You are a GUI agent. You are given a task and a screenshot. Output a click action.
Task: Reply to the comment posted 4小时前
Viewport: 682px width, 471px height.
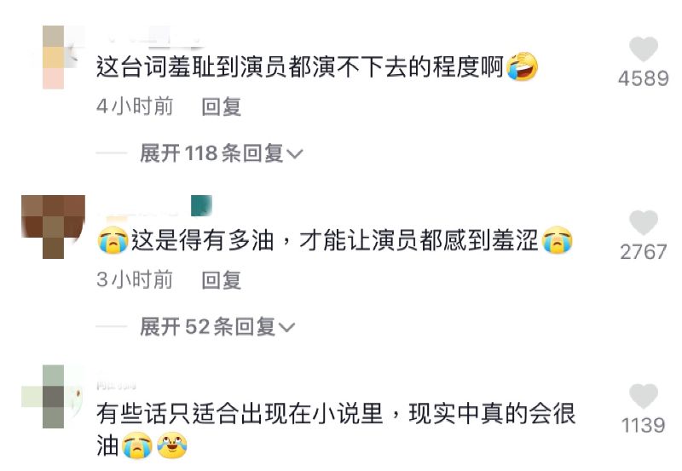222,106
